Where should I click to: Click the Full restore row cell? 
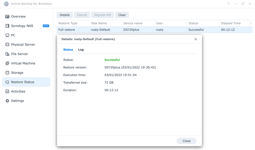coord(67,30)
